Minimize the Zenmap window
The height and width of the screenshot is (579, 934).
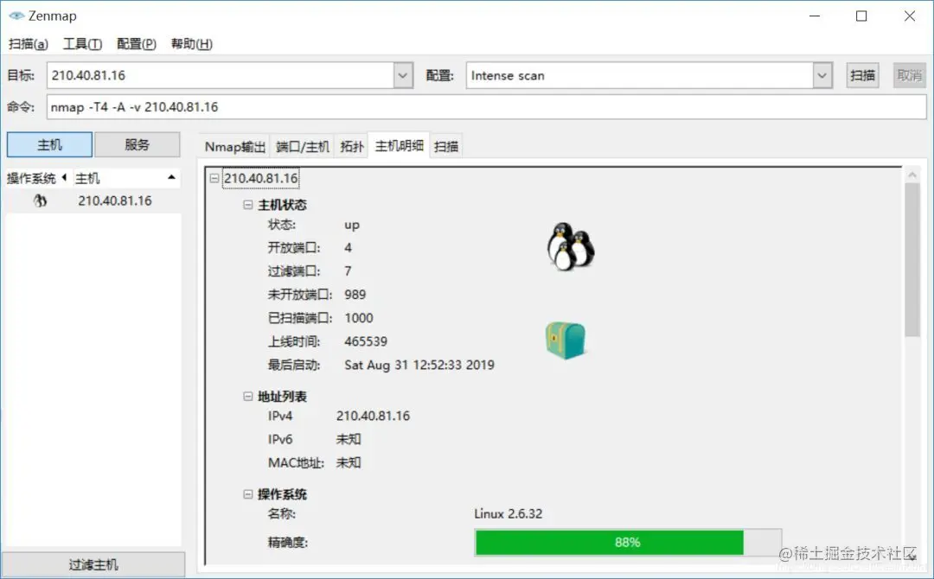point(815,16)
